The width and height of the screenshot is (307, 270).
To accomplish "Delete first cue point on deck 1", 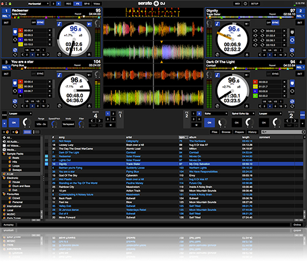I will pos(50,31).
